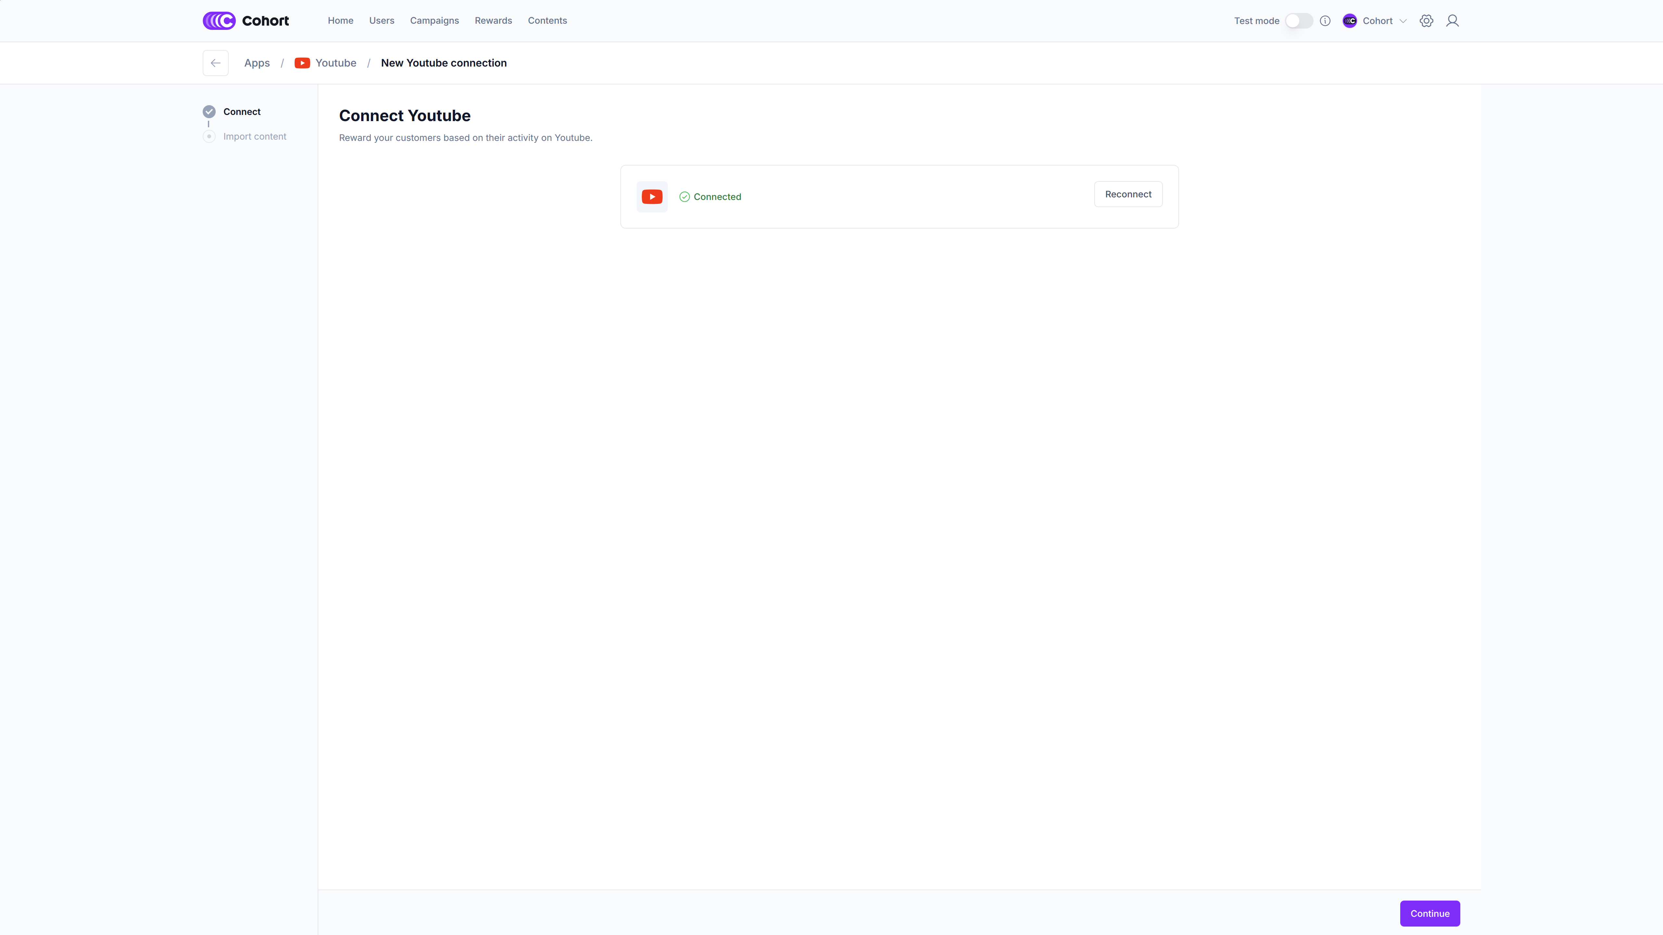This screenshot has height=935, width=1663.
Task: Toggle the Test mode switch
Action: (x=1298, y=21)
